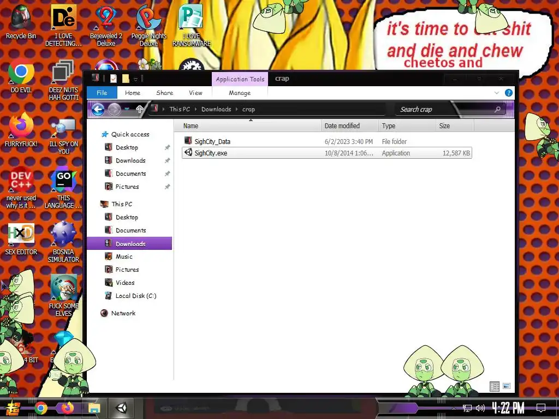Expand the ribbon with the chevron
The height and width of the screenshot is (419, 559).
pos(497,93)
